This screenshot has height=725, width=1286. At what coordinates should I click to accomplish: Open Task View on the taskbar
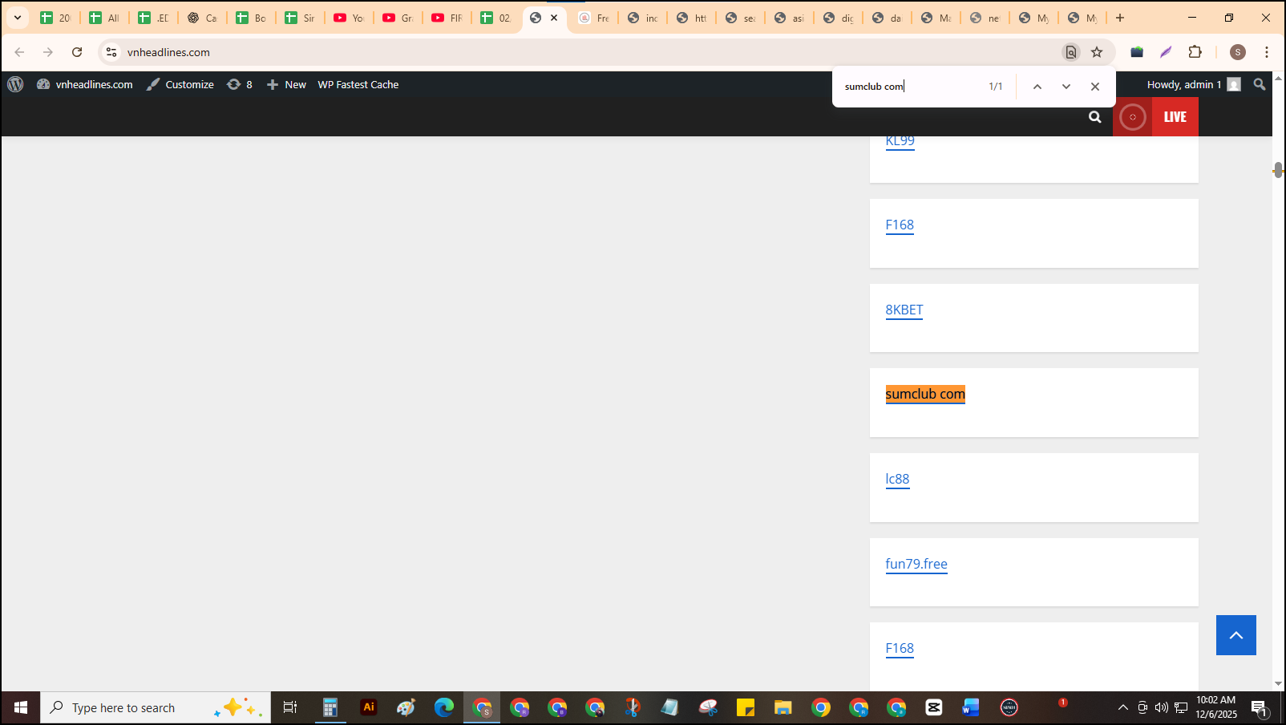point(290,707)
